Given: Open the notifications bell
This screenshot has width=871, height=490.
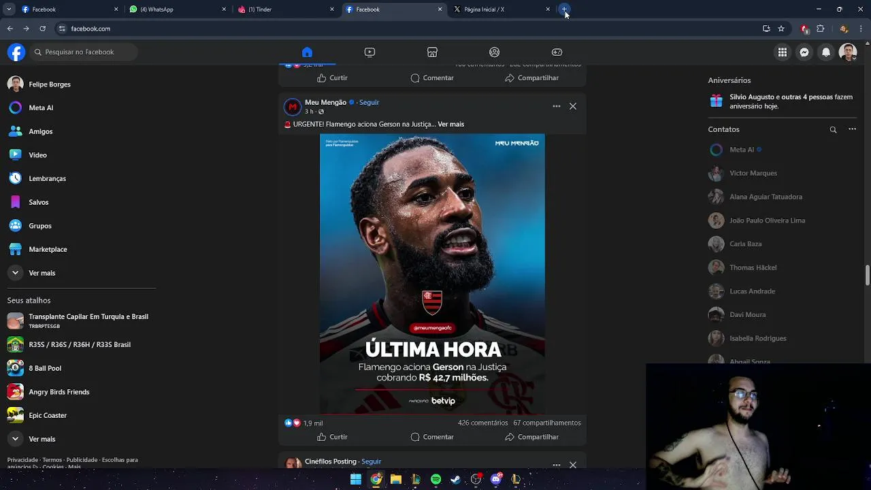Looking at the screenshot, I should pos(826,52).
